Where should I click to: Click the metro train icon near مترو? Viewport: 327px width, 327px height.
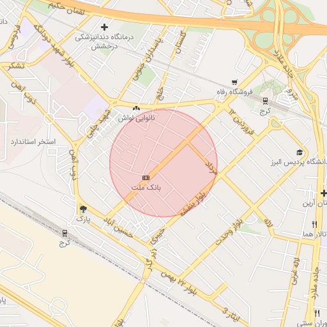coord(265,101)
